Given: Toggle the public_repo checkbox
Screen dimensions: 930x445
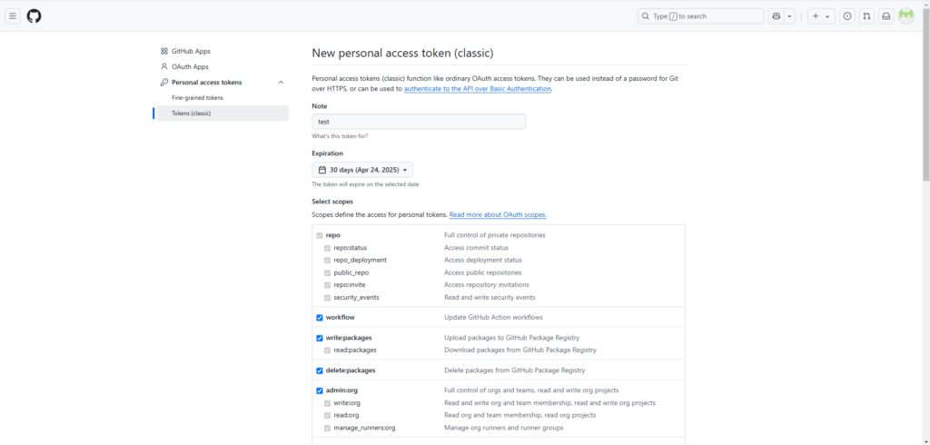Looking at the screenshot, I should 327,273.
